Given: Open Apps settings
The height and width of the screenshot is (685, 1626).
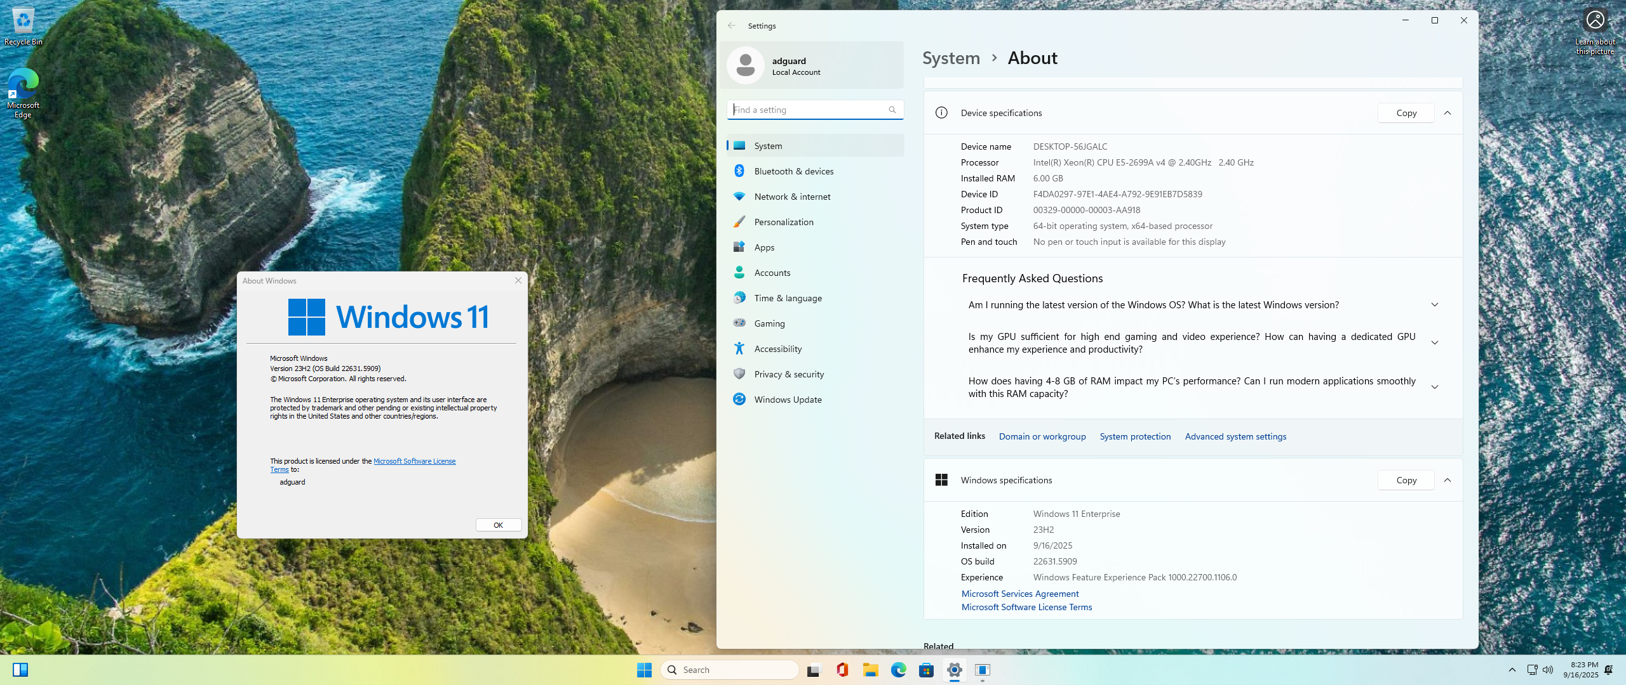Looking at the screenshot, I should 816,247.
